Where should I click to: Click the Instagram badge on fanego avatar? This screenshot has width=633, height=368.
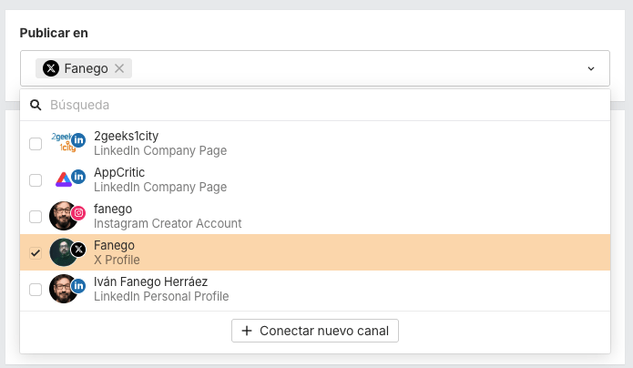pos(78,213)
